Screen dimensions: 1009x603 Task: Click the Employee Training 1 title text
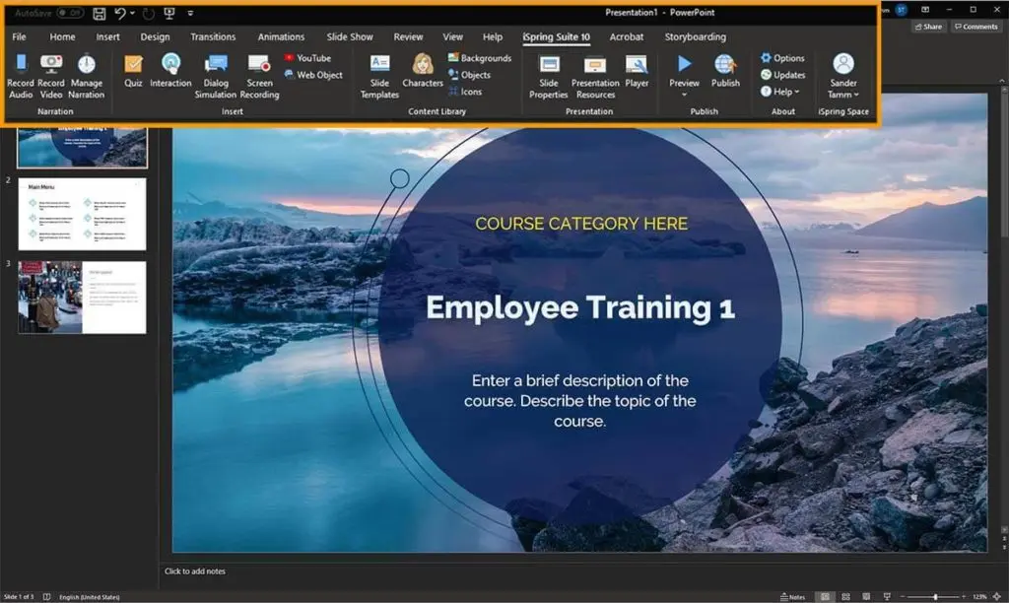579,307
